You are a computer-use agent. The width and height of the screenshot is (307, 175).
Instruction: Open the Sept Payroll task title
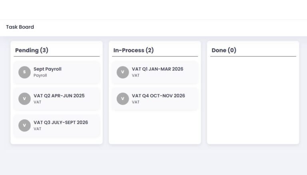48,69
